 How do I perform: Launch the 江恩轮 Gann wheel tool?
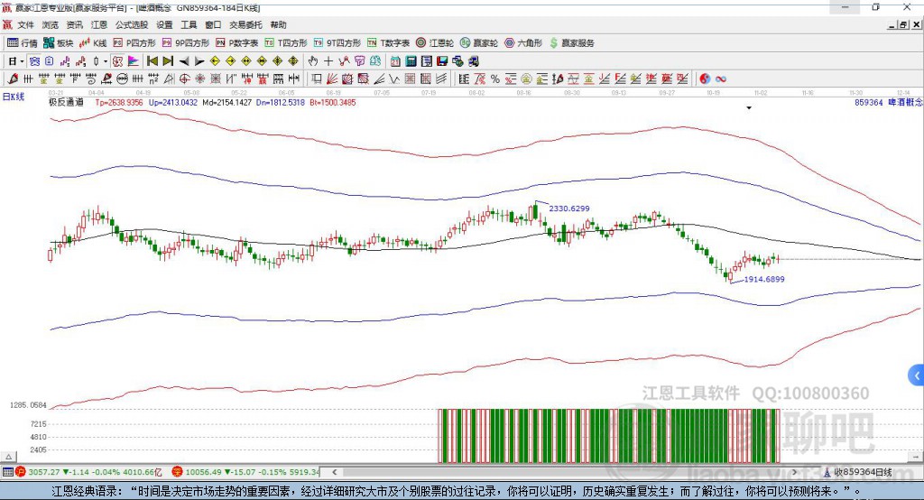click(435, 42)
